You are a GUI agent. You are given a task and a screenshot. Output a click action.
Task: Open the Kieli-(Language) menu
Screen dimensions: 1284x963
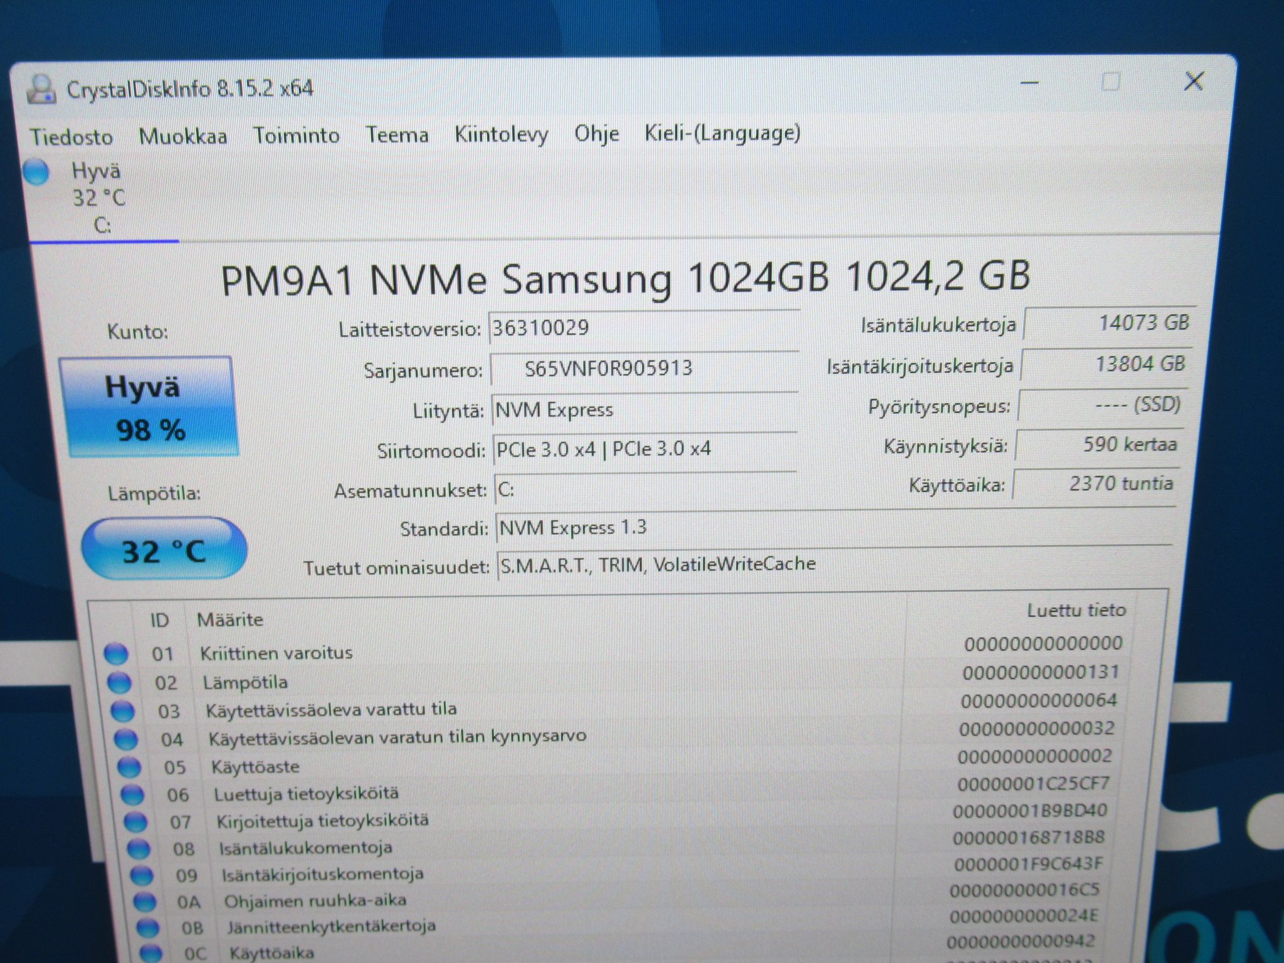[723, 132]
